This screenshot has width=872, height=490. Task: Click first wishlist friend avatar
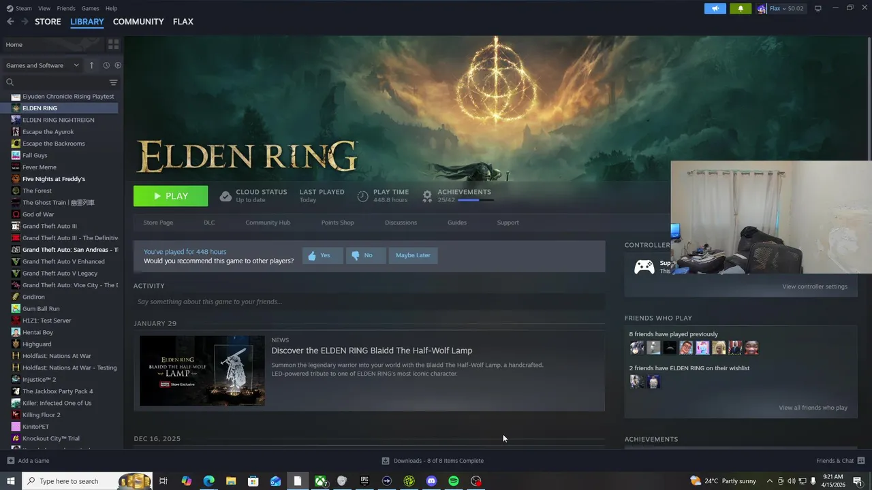(x=637, y=382)
